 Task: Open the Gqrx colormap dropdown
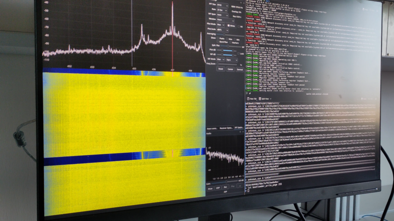pyautogui.click(x=232, y=60)
